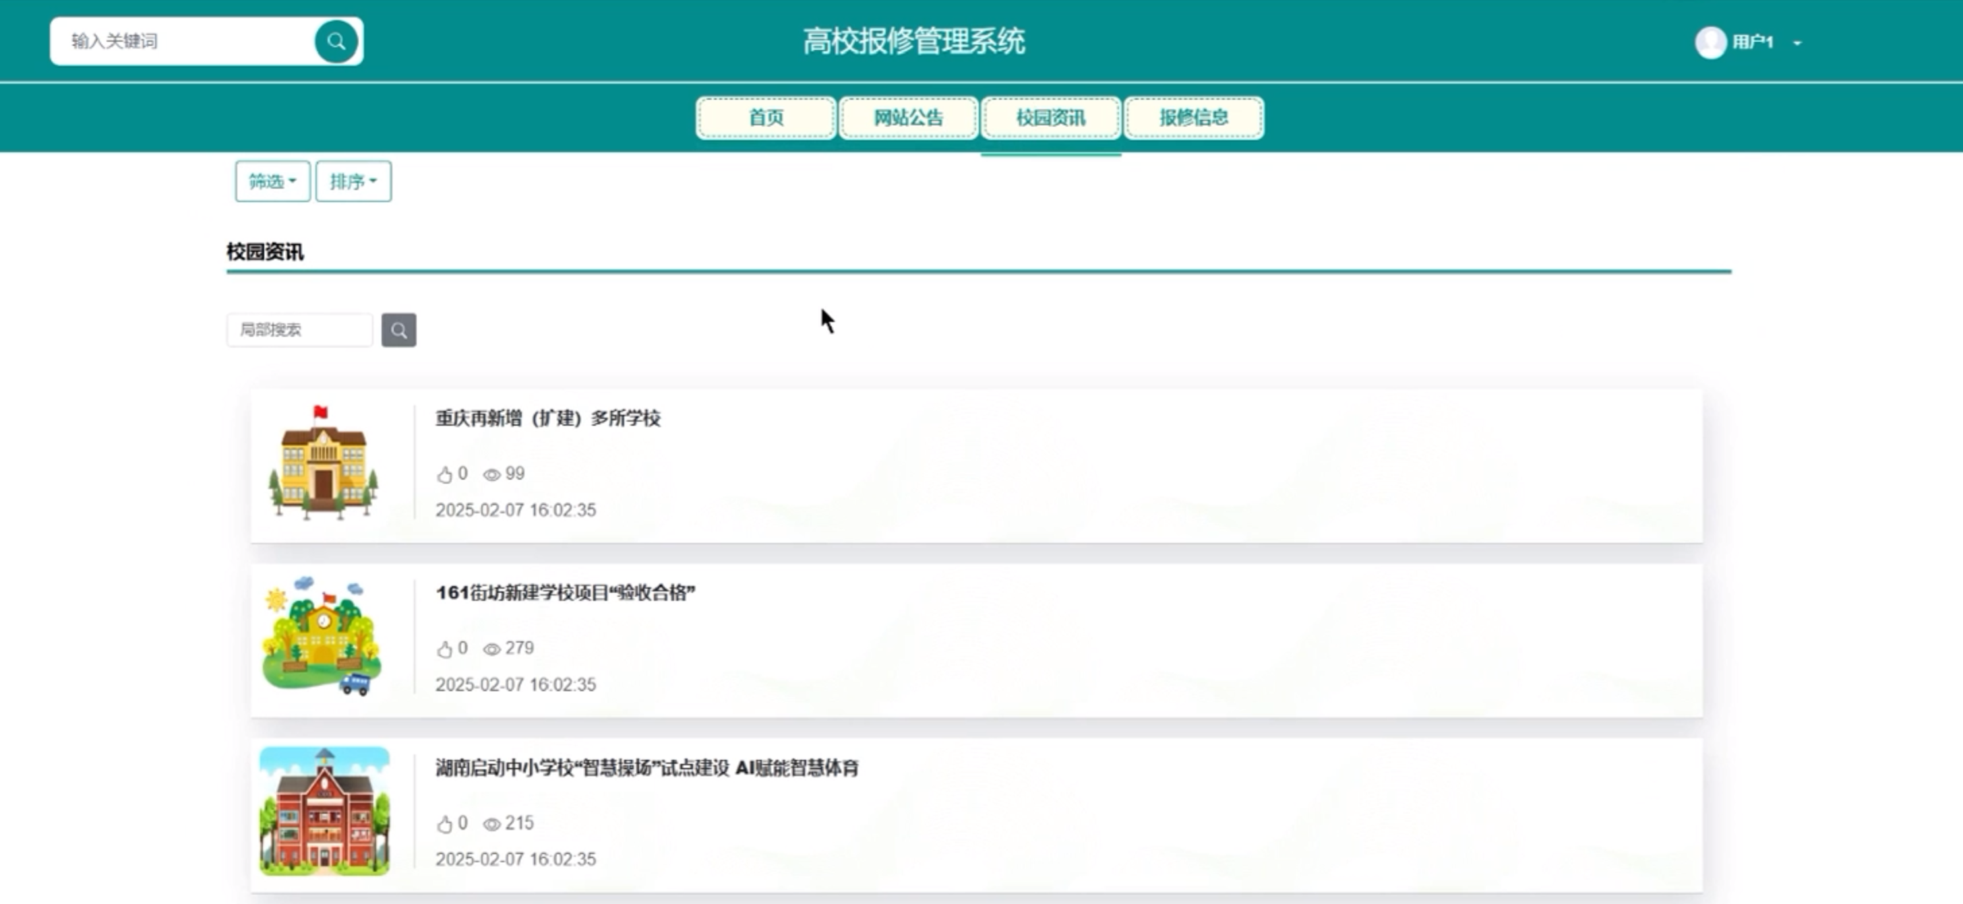Click the 局部搜索 input field
The image size is (1963, 904).
tap(299, 330)
